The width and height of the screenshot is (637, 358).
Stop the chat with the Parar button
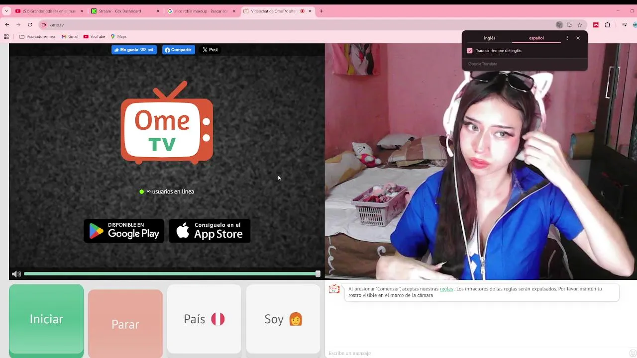click(125, 324)
